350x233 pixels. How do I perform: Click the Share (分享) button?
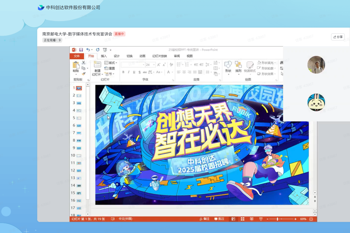(x=338, y=37)
